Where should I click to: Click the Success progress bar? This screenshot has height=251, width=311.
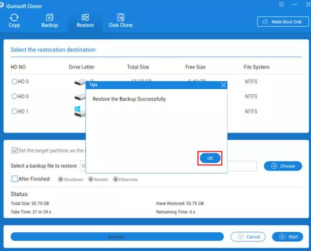(117, 237)
